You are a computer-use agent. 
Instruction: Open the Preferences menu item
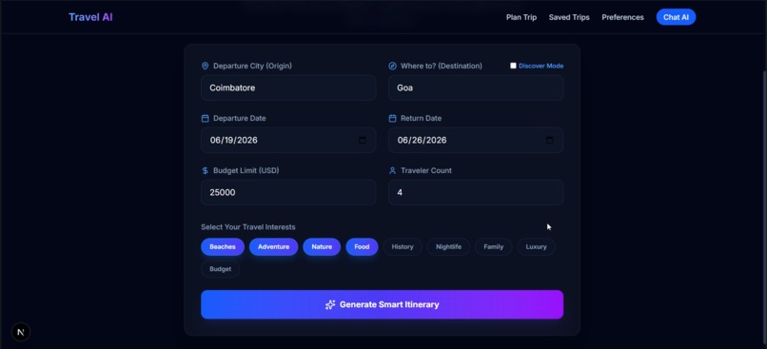[622, 17]
